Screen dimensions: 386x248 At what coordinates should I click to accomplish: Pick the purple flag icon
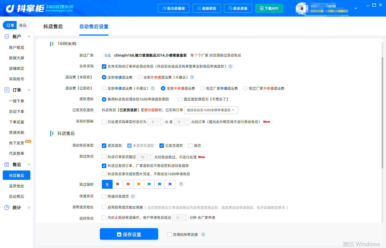pos(170,184)
